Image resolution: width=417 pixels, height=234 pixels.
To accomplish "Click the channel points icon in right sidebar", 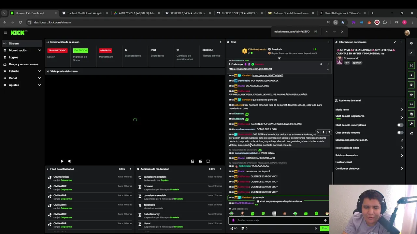I will click(411, 133).
